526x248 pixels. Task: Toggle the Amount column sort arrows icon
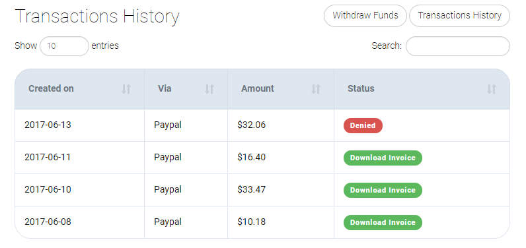pos(316,88)
